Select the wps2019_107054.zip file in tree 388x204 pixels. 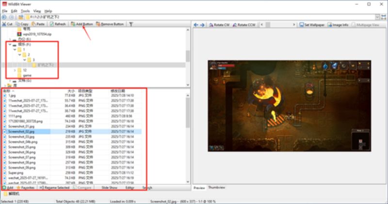tap(34, 34)
